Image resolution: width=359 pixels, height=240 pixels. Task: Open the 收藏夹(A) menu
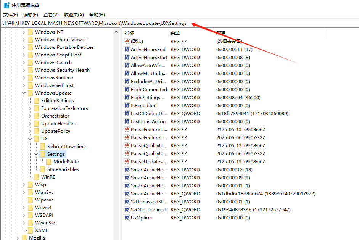pos(74,15)
